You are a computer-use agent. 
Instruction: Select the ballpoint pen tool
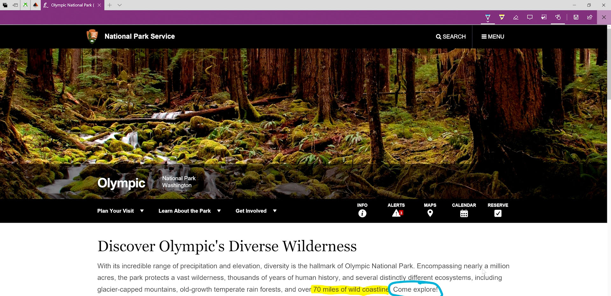[x=488, y=17]
